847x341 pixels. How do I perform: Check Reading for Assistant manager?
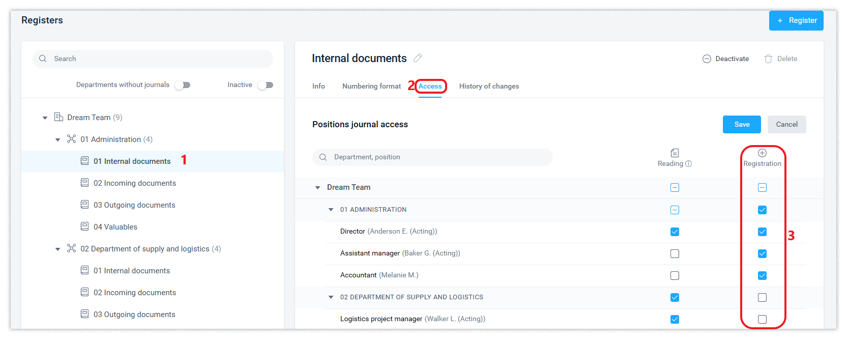[675, 253]
